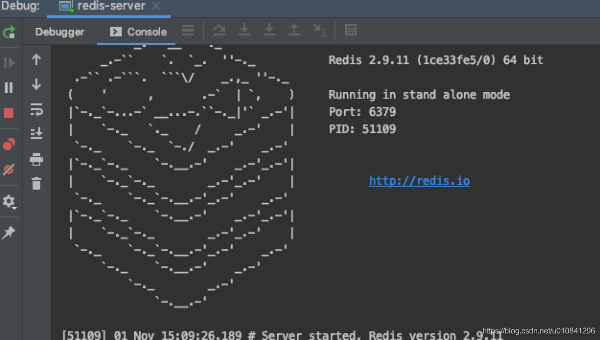The image size is (600, 340).
Task: Click the 'Port: 6379' text
Action: pyautogui.click(x=362, y=112)
